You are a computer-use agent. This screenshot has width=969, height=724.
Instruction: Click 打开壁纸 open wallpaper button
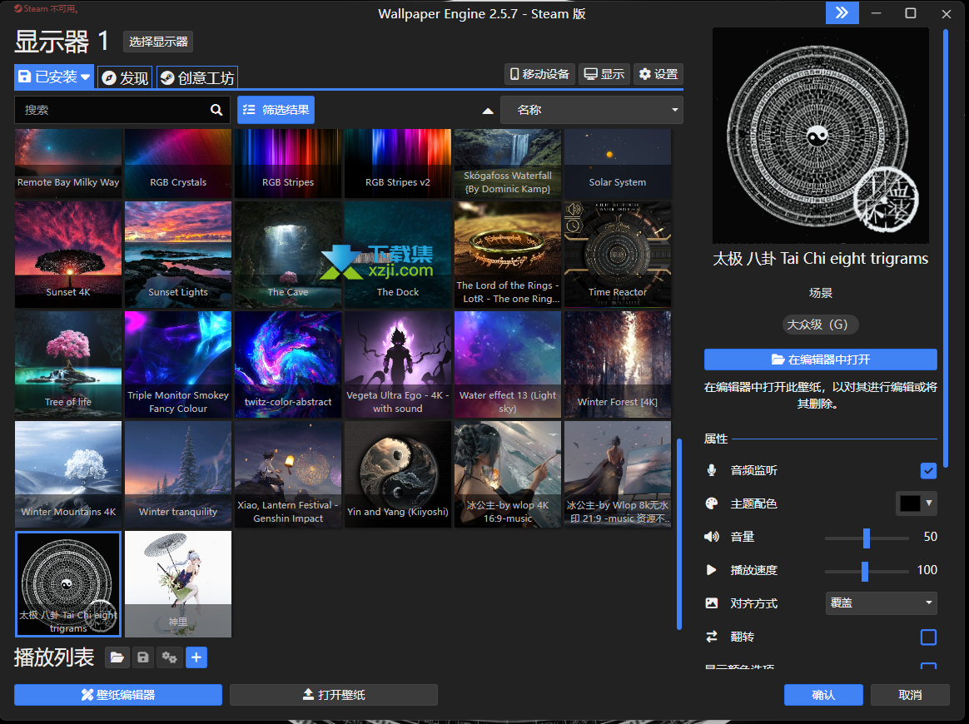[334, 695]
